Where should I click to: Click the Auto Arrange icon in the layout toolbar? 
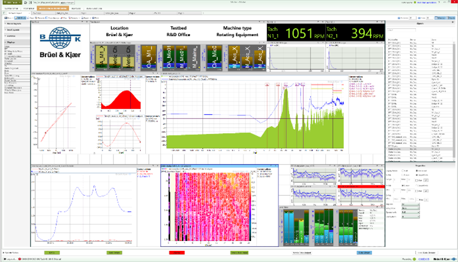(47, 18)
